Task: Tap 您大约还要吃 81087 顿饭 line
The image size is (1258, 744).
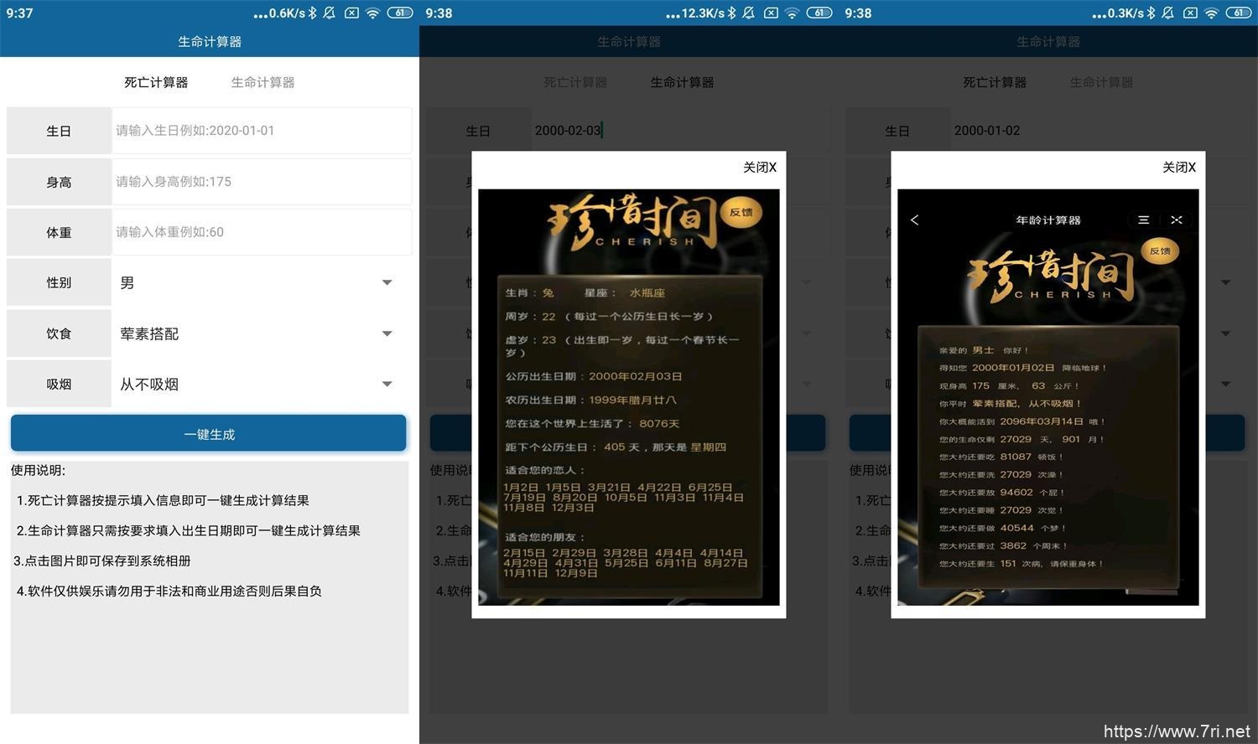Action: point(1001,457)
